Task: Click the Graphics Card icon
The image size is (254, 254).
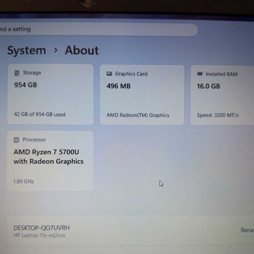Action: pyautogui.click(x=109, y=74)
